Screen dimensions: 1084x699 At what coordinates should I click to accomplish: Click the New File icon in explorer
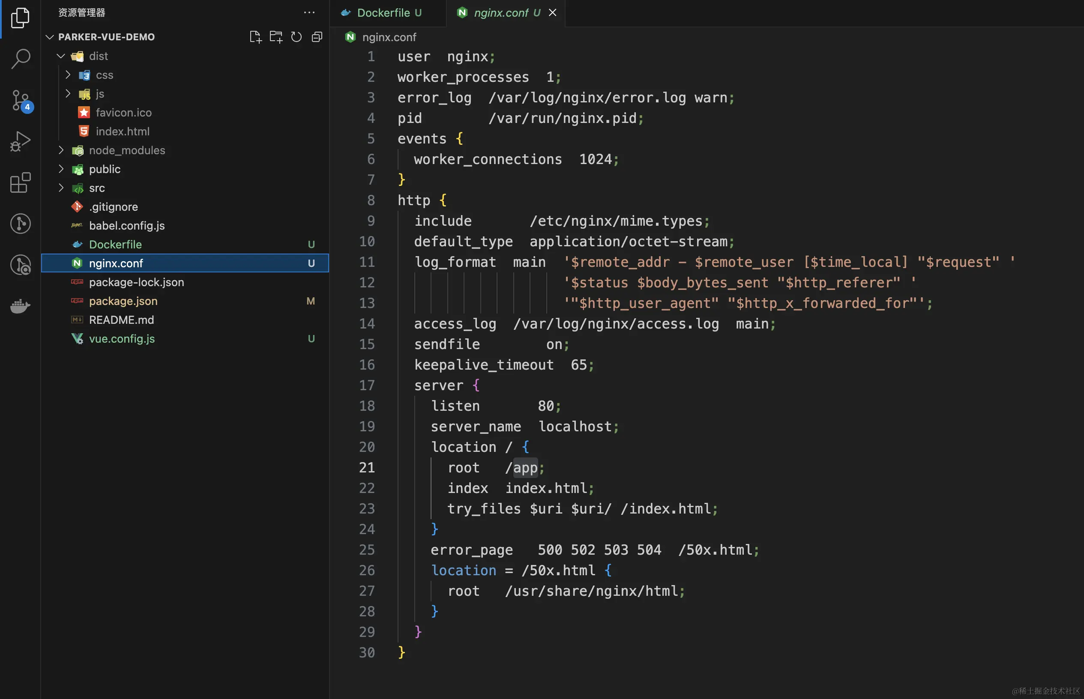pyautogui.click(x=255, y=37)
